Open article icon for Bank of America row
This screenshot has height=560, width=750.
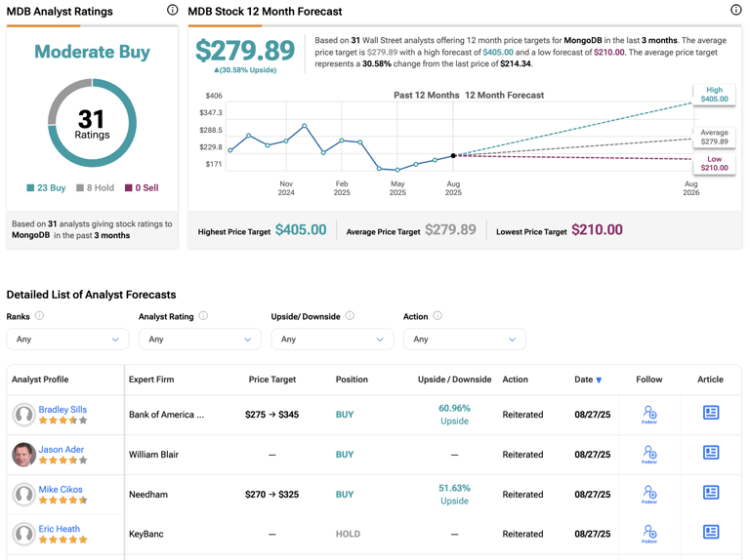point(711,414)
